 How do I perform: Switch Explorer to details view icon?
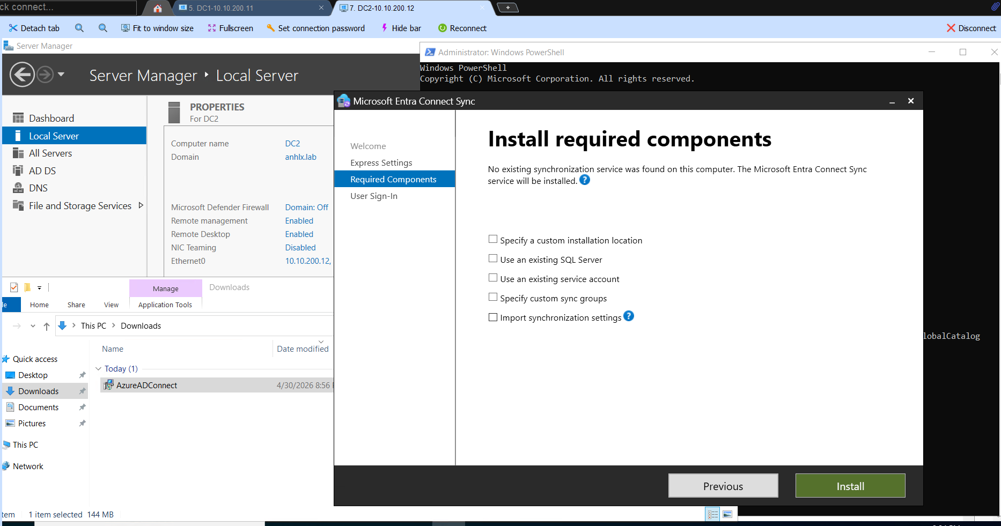[x=712, y=515]
